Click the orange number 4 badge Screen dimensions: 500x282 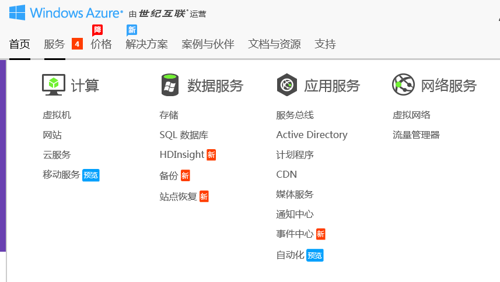pyautogui.click(x=77, y=44)
